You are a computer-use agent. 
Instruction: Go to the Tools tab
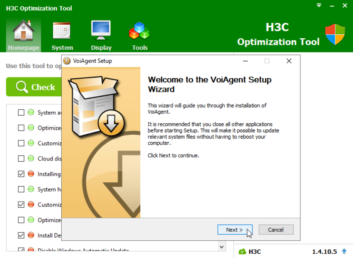pos(140,35)
